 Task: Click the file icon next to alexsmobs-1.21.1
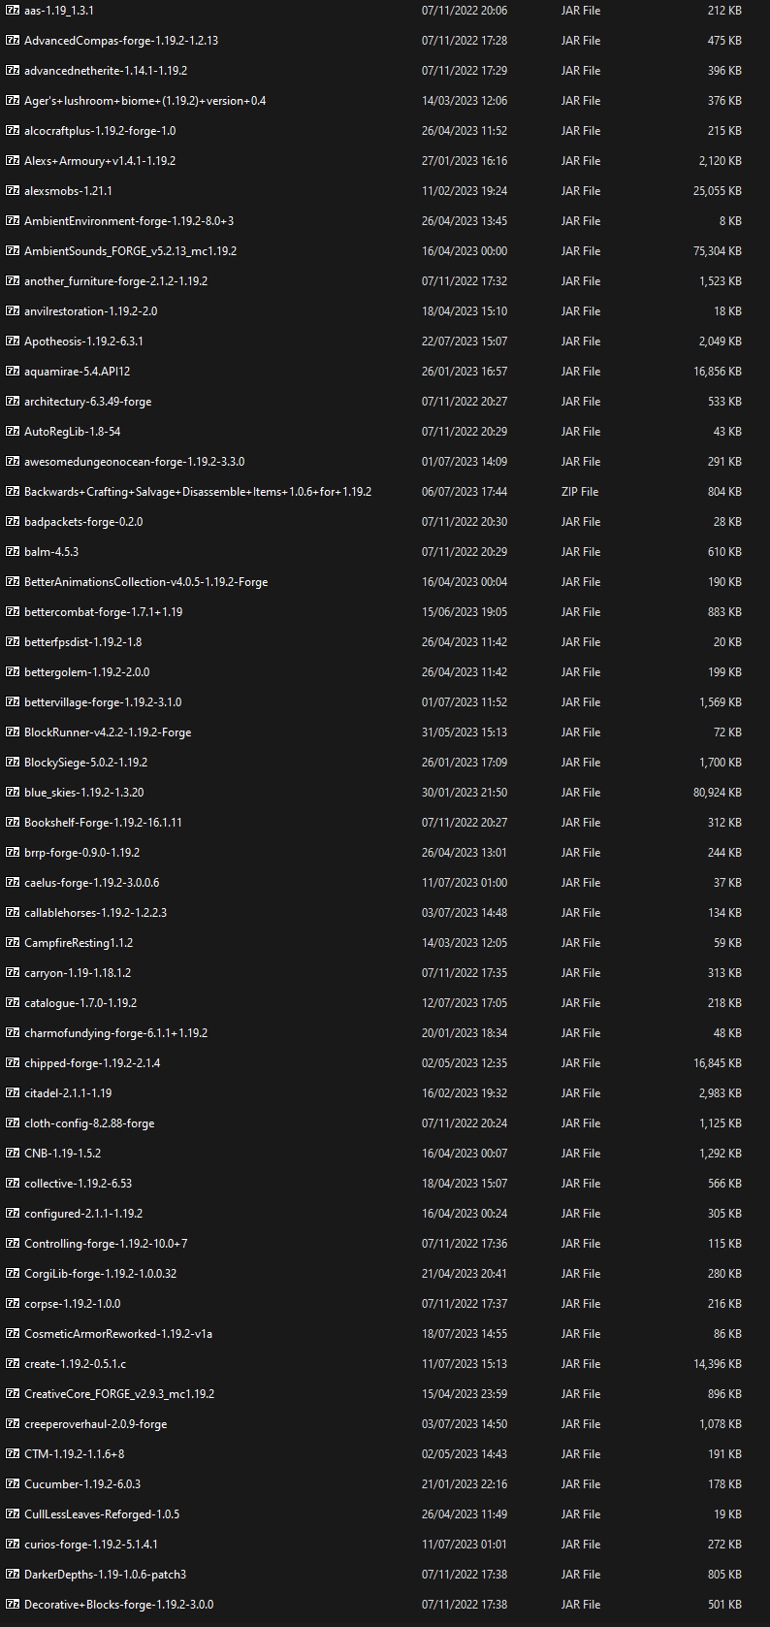12,190
